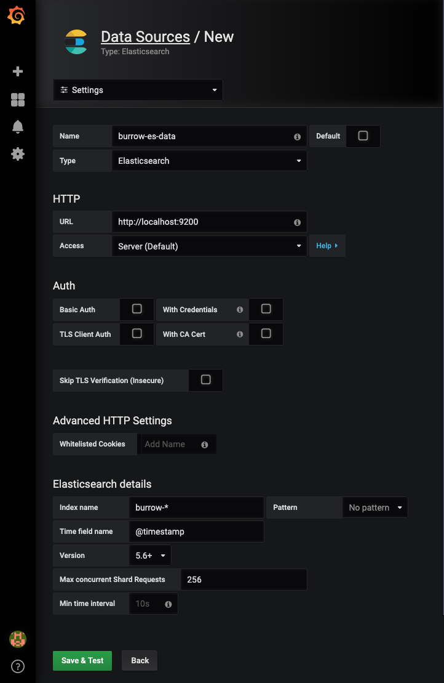Click the With CA Cert info icon

click(x=240, y=334)
